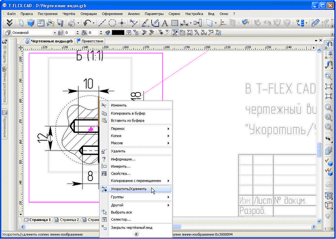This screenshot has width=336, height=239.
Task: Click the new 3D model cube icon
Action: 31,23
